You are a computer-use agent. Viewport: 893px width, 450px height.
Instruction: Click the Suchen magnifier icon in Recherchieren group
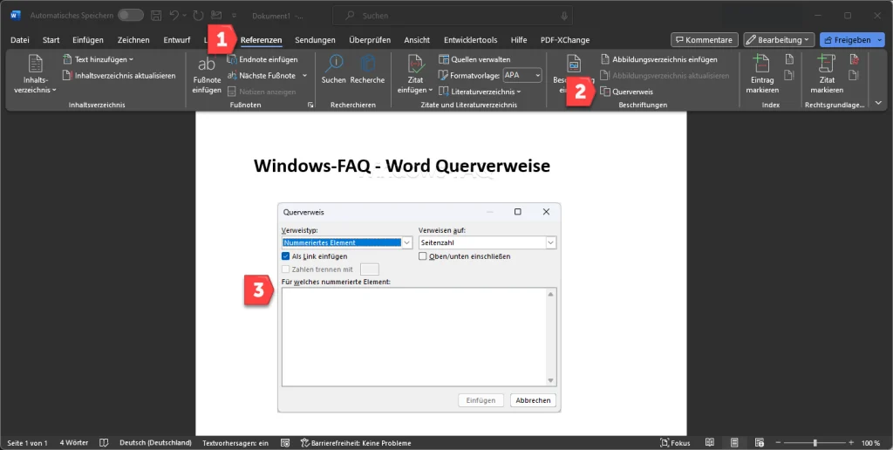click(334, 69)
